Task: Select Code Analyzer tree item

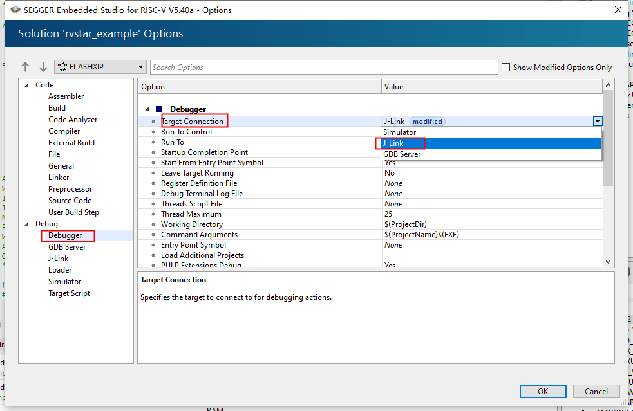Action: click(x=73, y=120)
